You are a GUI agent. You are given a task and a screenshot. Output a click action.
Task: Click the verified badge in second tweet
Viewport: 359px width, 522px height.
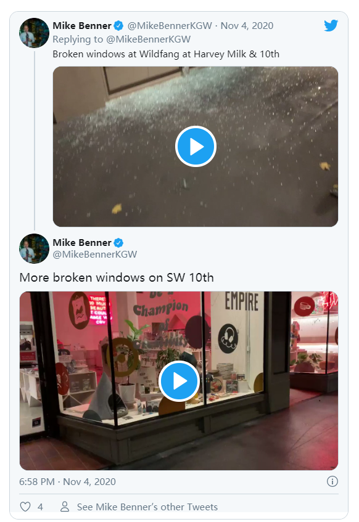pos(118,243)
